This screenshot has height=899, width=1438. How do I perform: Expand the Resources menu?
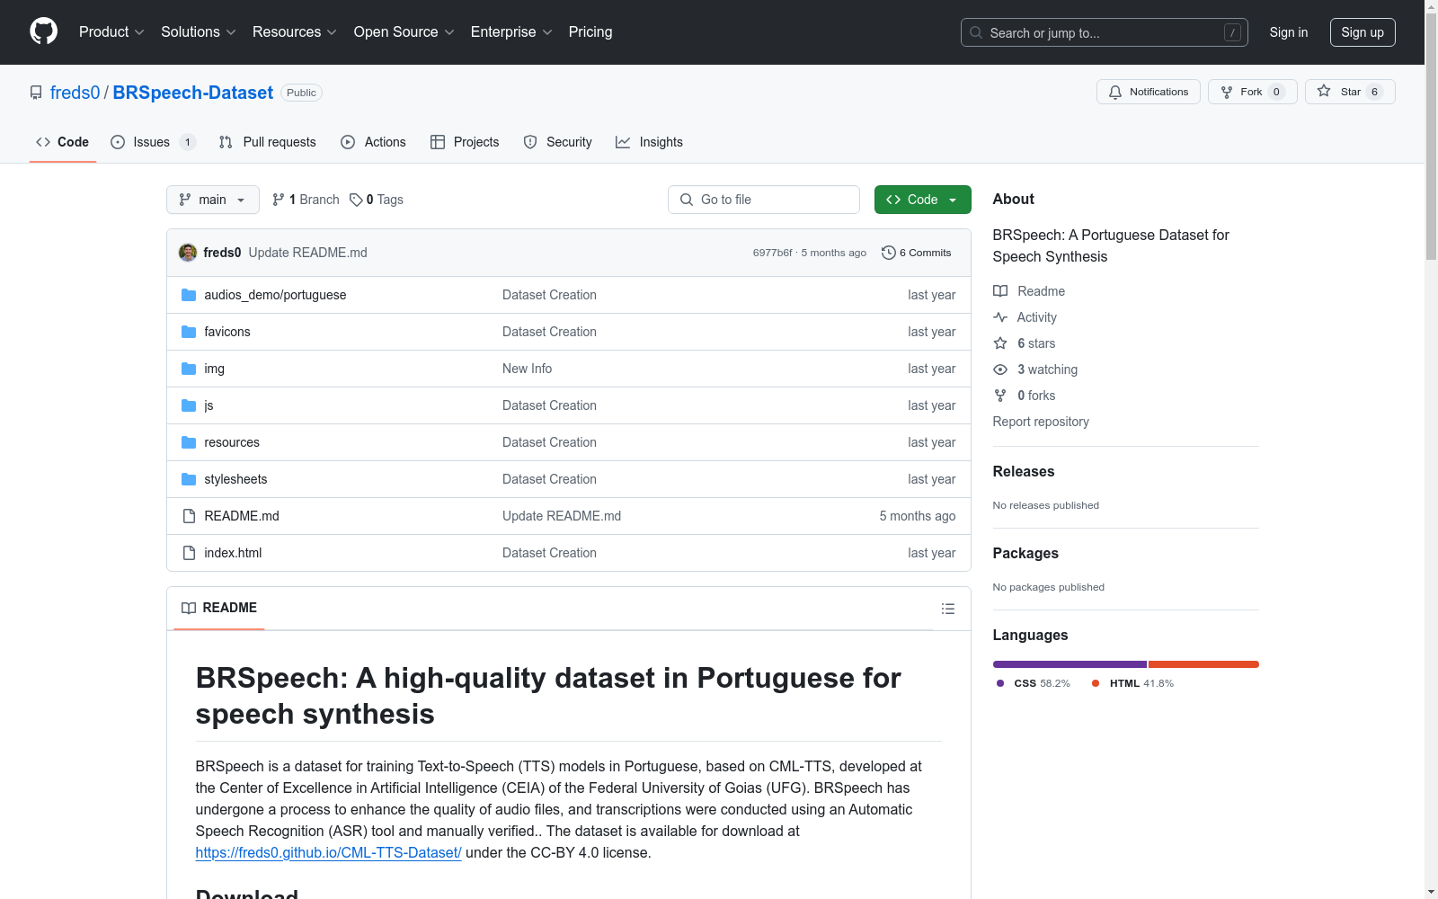coord(295,31)
